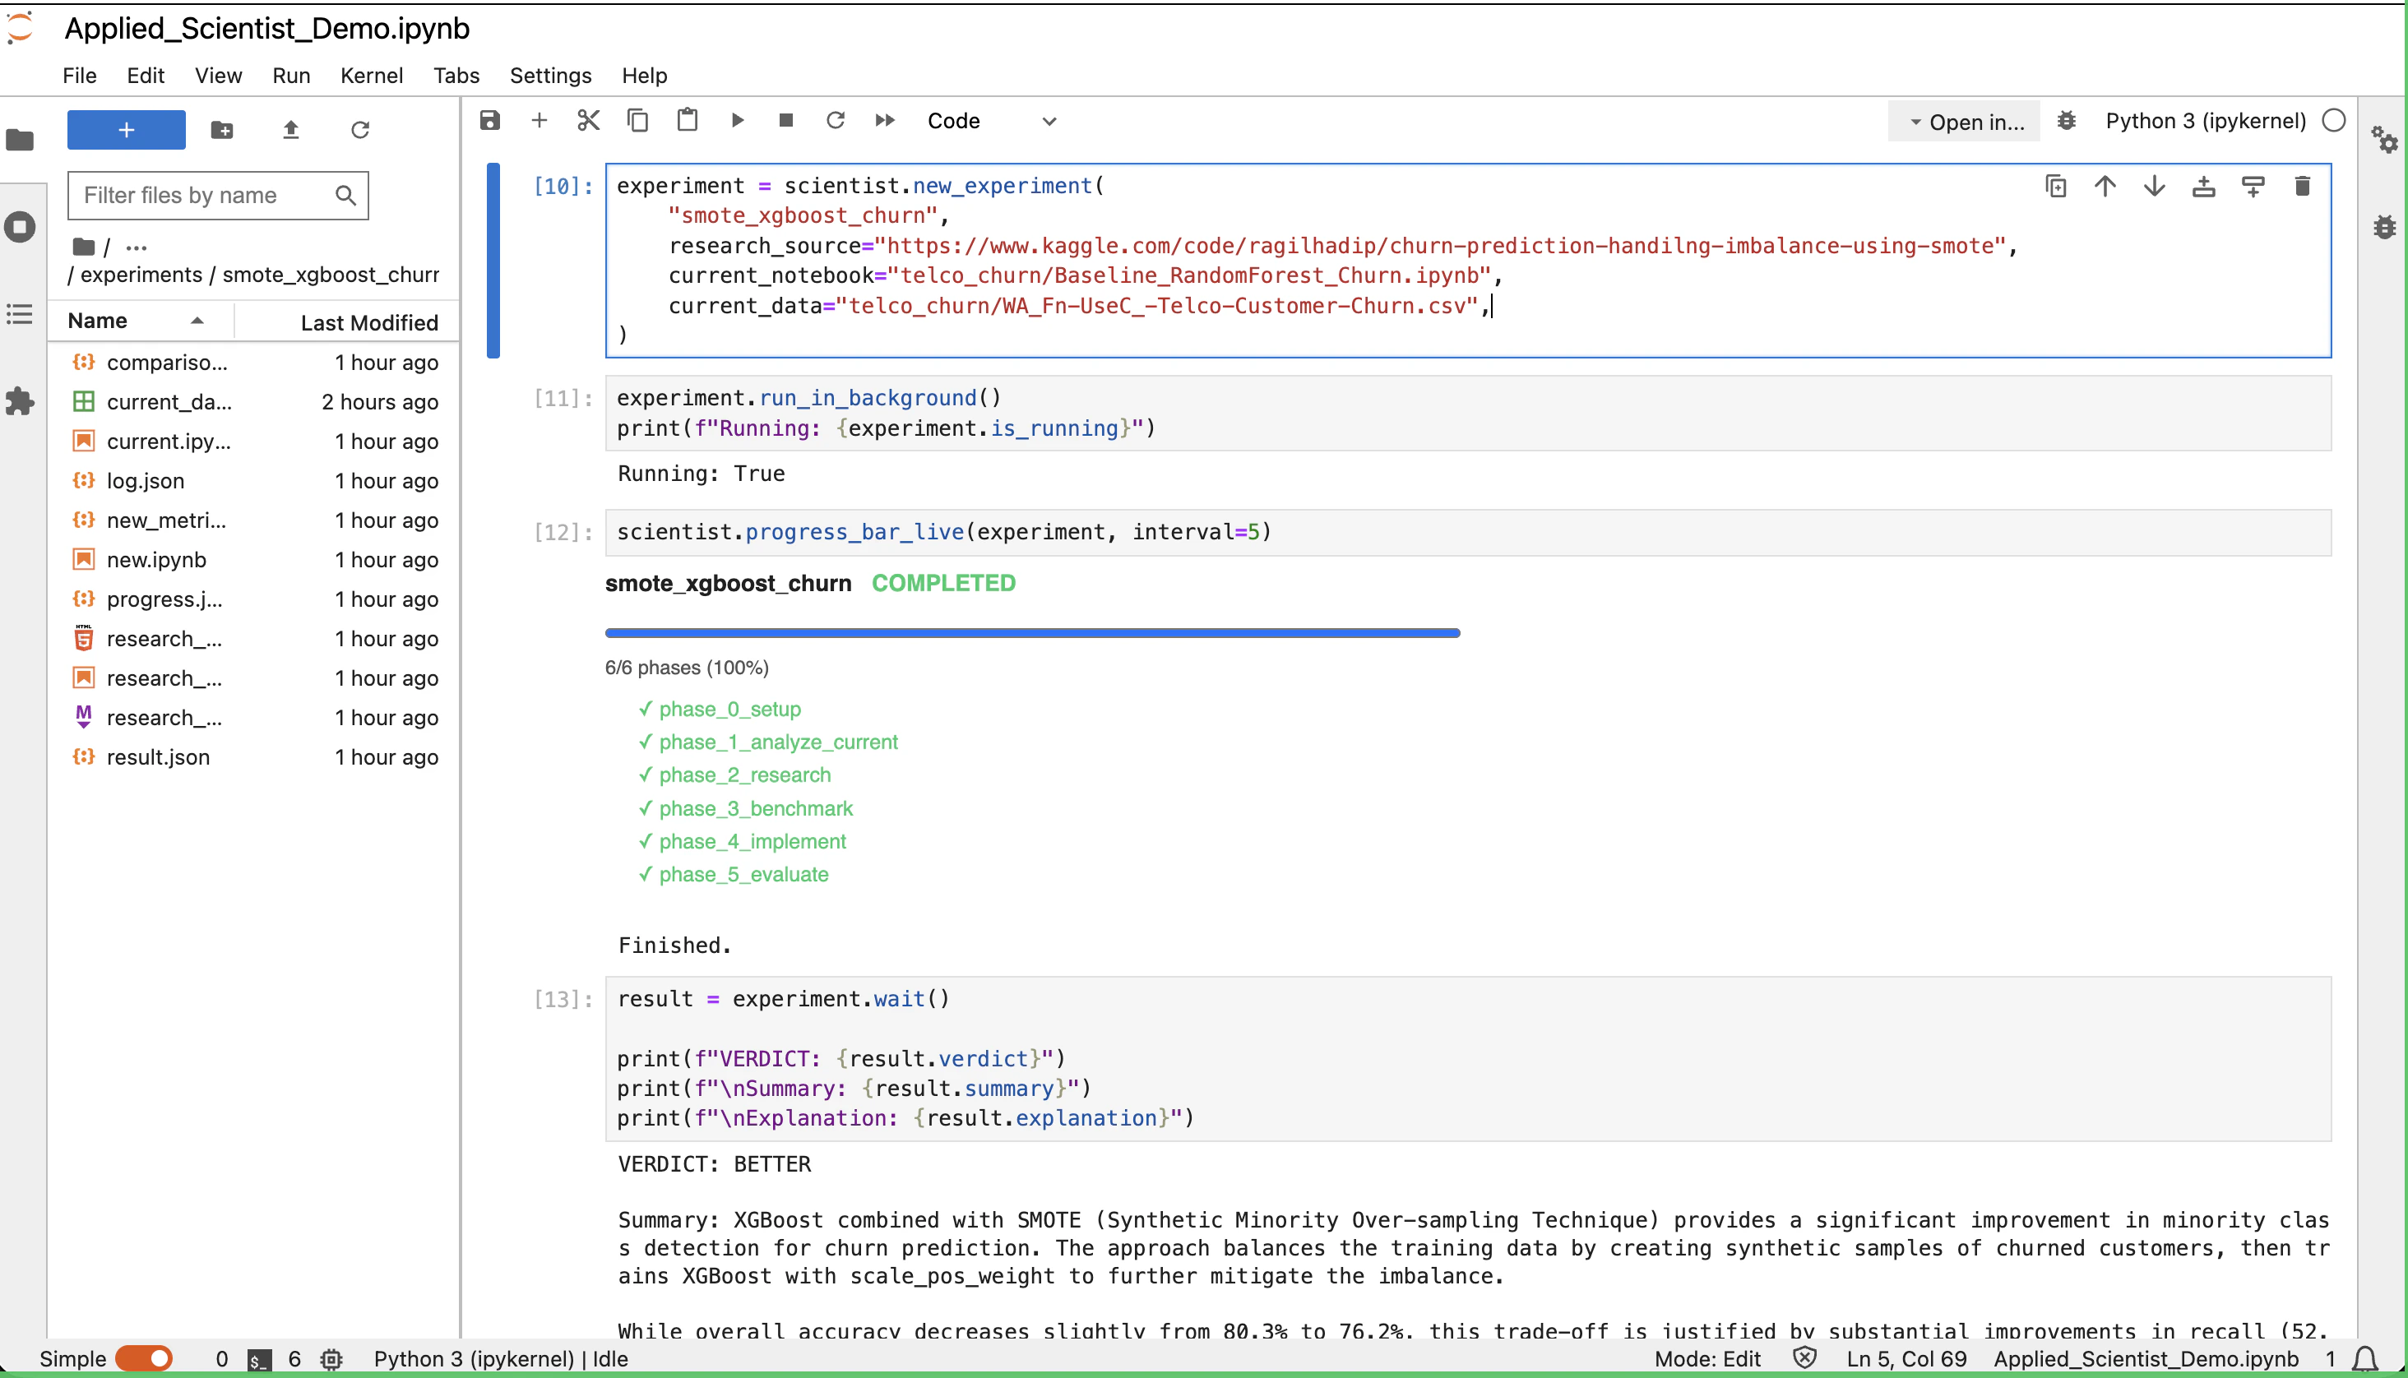The height and width of the screenshot is (1378, 2408).
Task: Open the File Browser sidebar tab
Action: pos(20,140)
